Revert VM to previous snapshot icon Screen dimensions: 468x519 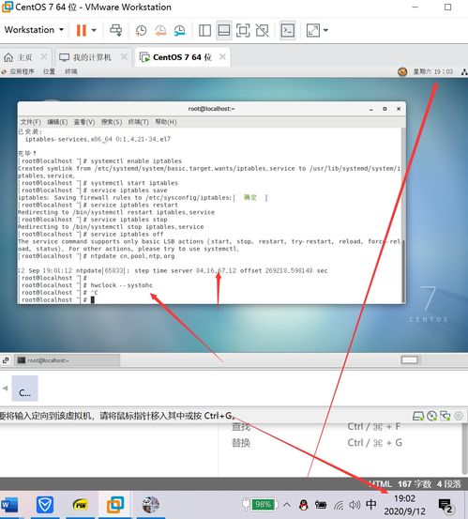160,30
